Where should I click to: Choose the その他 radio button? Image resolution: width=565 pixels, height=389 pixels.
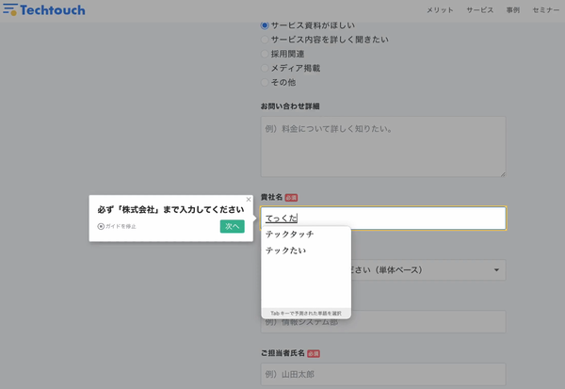pos(264,82)
